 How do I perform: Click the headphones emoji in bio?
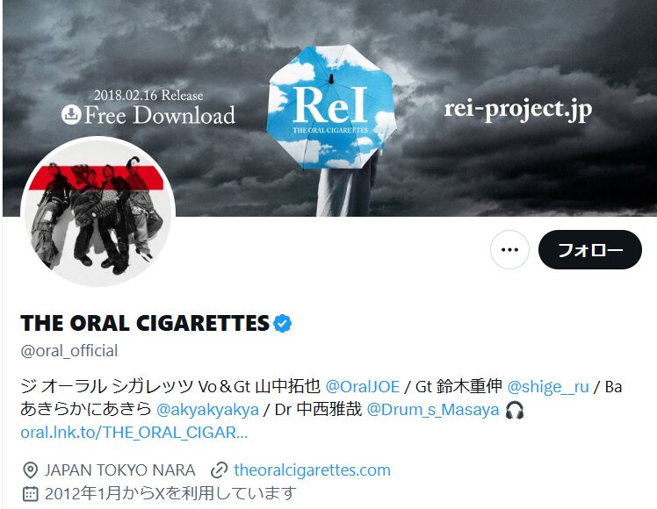(515, 410)
